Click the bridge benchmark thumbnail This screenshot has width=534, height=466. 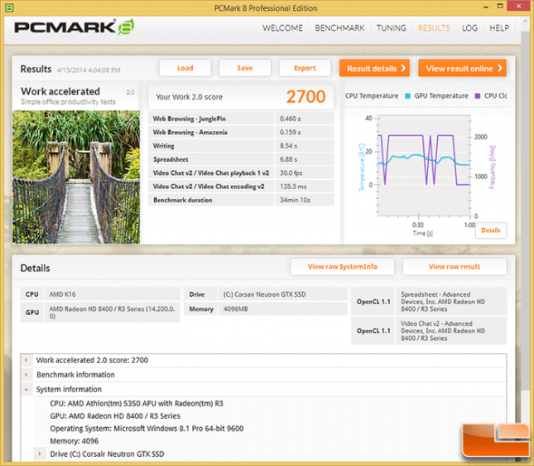pyautogui.click(x=76, y=177)
